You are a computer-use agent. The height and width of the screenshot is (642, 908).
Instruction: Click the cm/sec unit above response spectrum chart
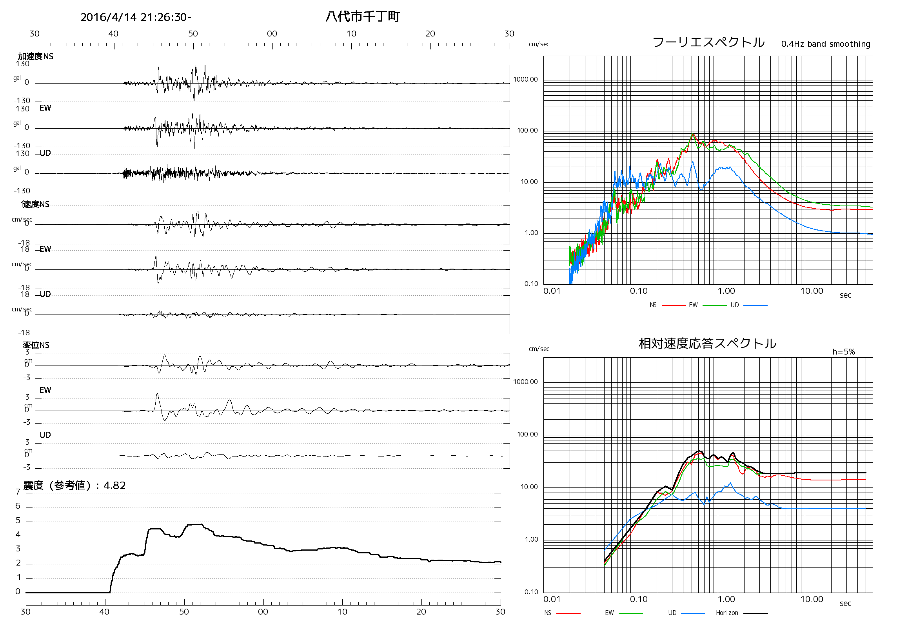[x=539, y=349]
